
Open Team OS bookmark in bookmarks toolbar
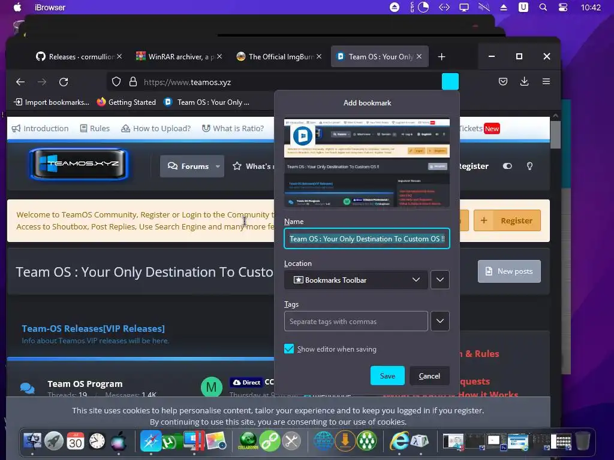tap(206, 102)
